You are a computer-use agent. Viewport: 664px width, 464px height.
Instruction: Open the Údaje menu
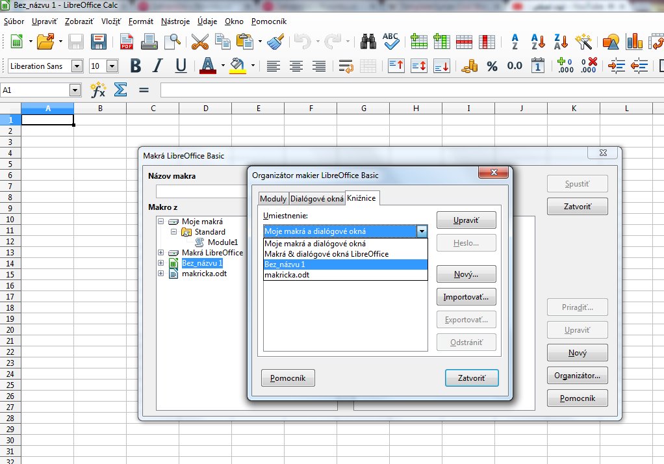207,21
